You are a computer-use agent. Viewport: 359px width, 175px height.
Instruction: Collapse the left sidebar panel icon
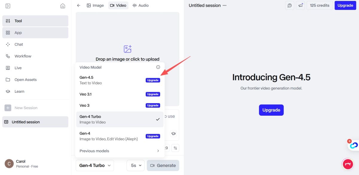[8, 6]
